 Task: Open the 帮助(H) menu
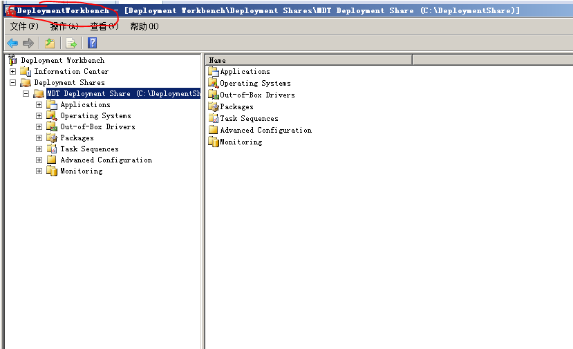[x=144, y=26]
